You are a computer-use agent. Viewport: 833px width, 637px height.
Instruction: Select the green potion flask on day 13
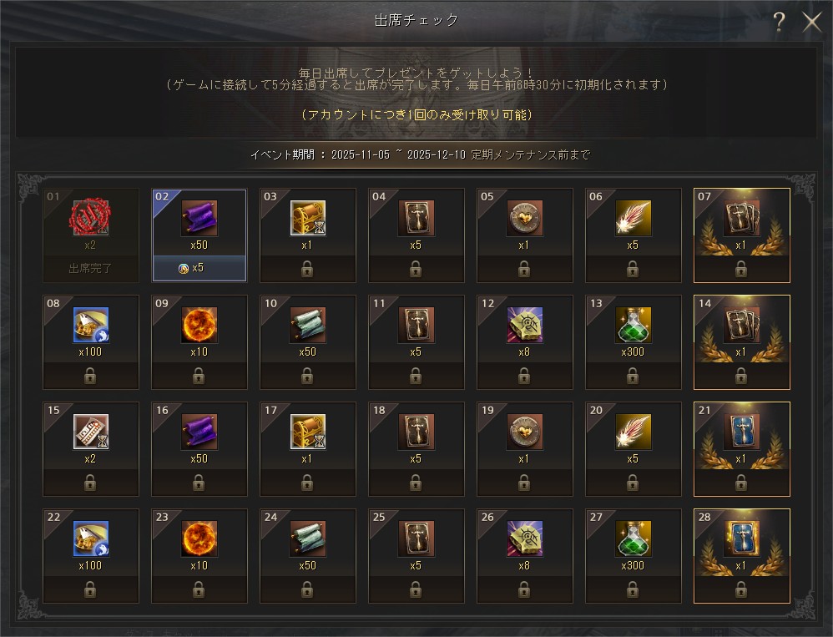[633, 325]
